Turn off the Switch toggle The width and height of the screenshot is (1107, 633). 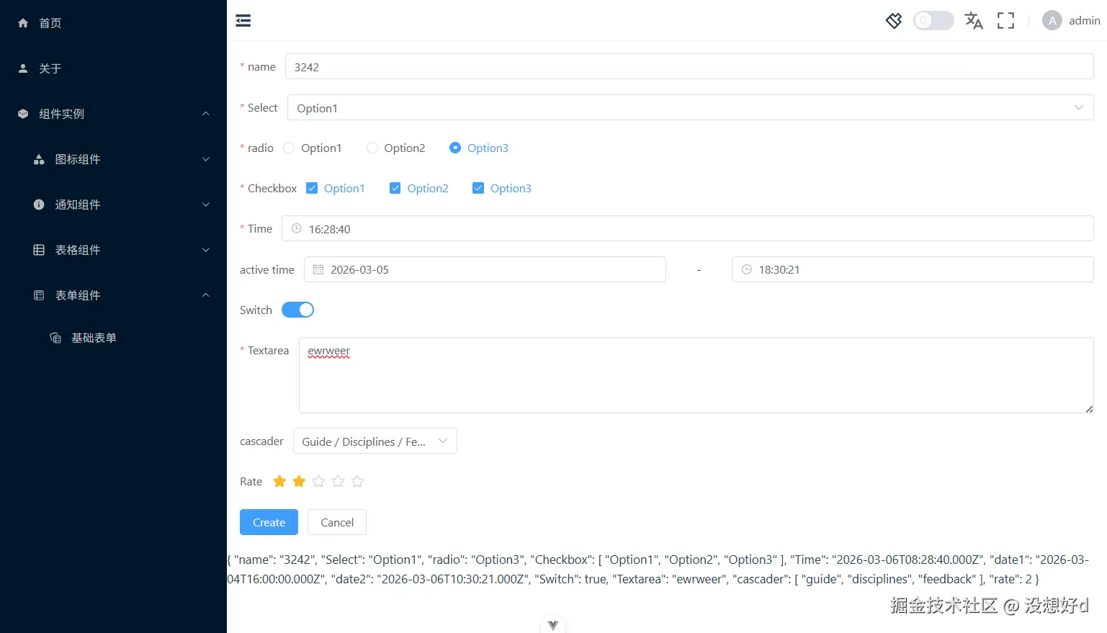click(297, 310)
